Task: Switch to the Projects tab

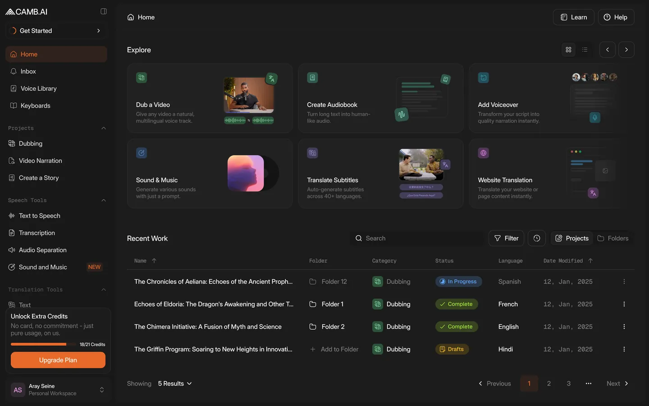Action: (572, 238)
